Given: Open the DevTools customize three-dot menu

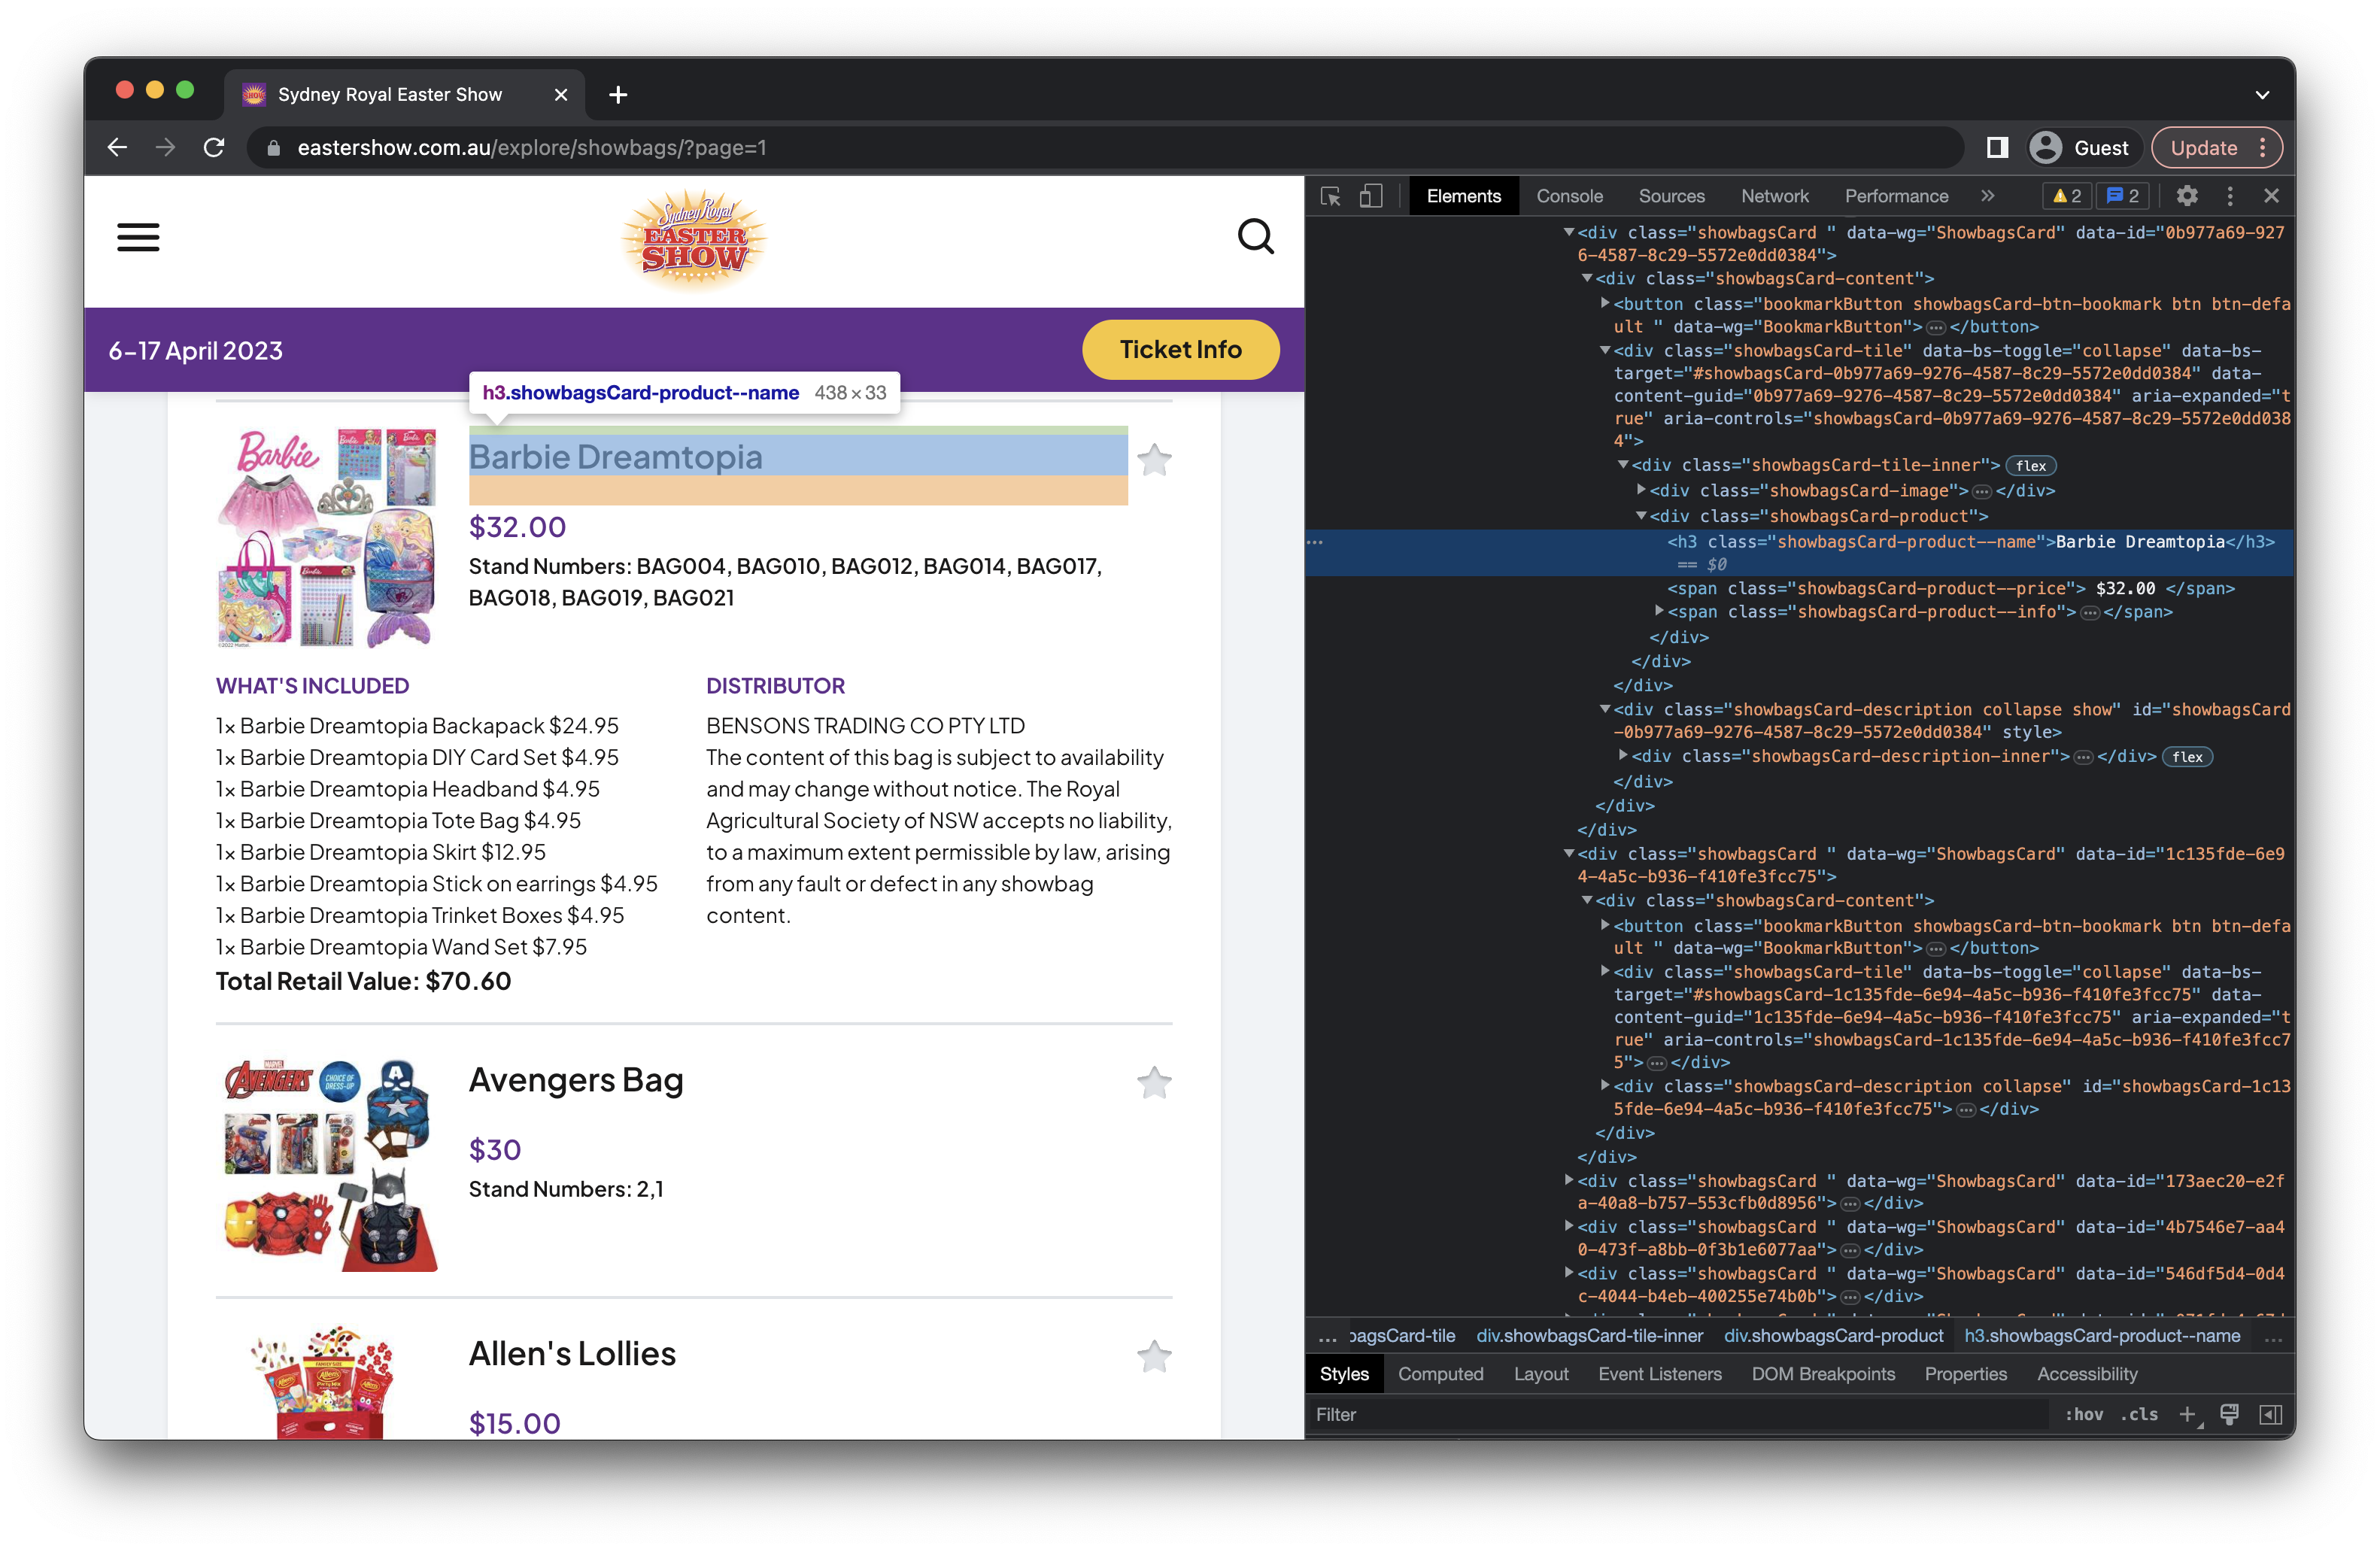Looking at the screenshot, I should coord(2230,196).
